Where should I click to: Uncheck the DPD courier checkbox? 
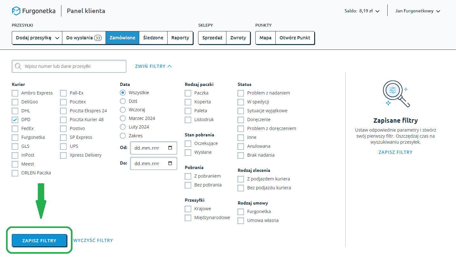(15, 120)
